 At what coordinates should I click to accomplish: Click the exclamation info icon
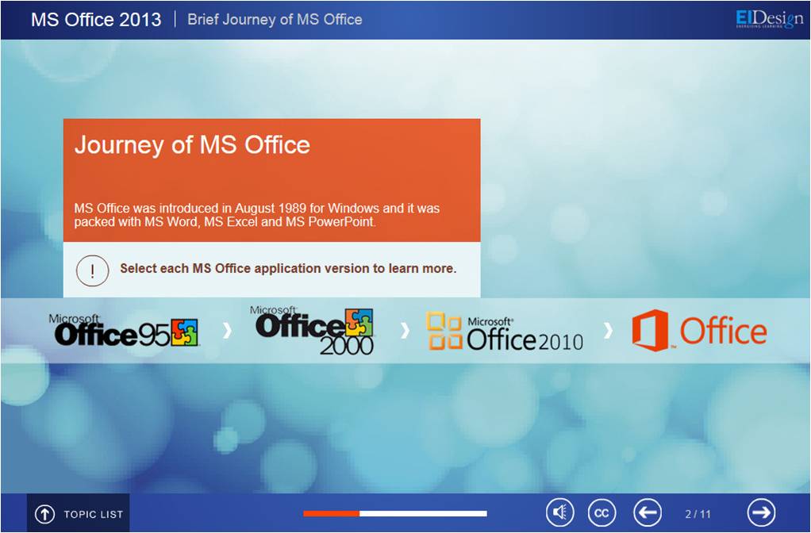tap(93, 270)
